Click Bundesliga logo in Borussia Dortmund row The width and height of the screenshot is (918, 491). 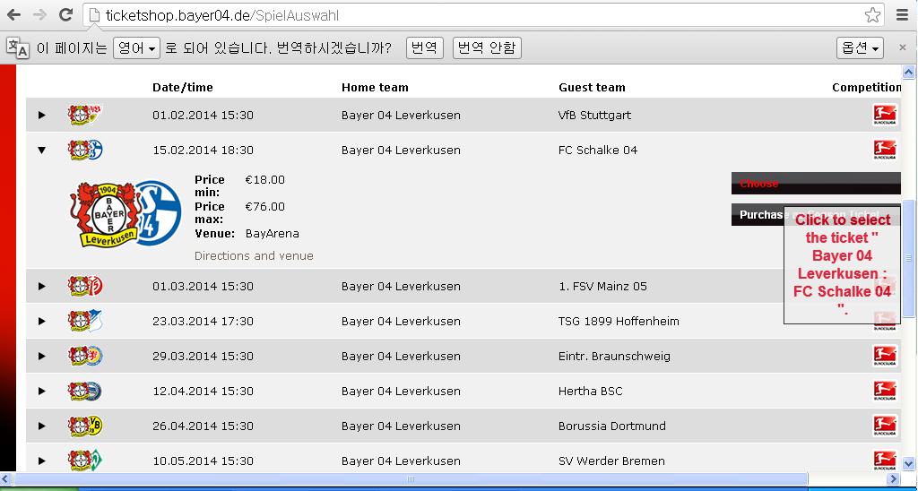(x=885, y=426)
